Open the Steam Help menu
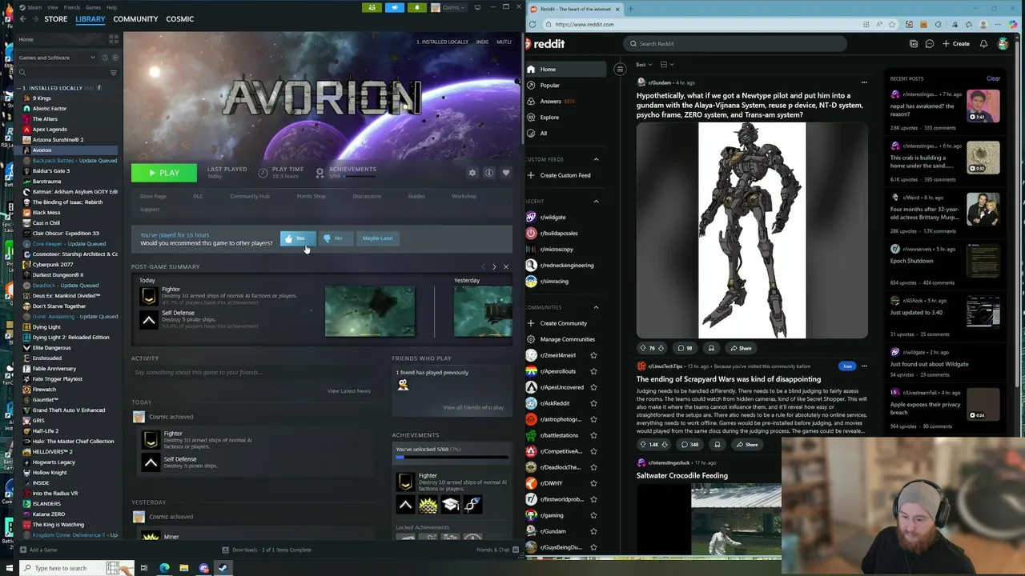The width and height of the screenshot is (1025, 576). pos(111,7)
